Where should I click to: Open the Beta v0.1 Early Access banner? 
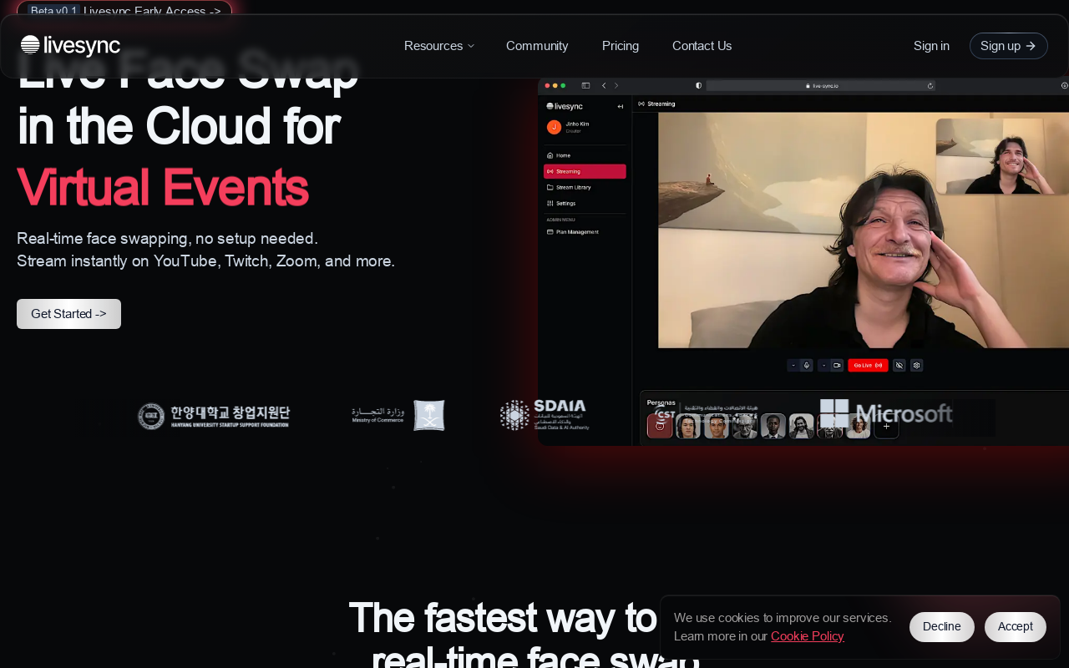(124, 10)
